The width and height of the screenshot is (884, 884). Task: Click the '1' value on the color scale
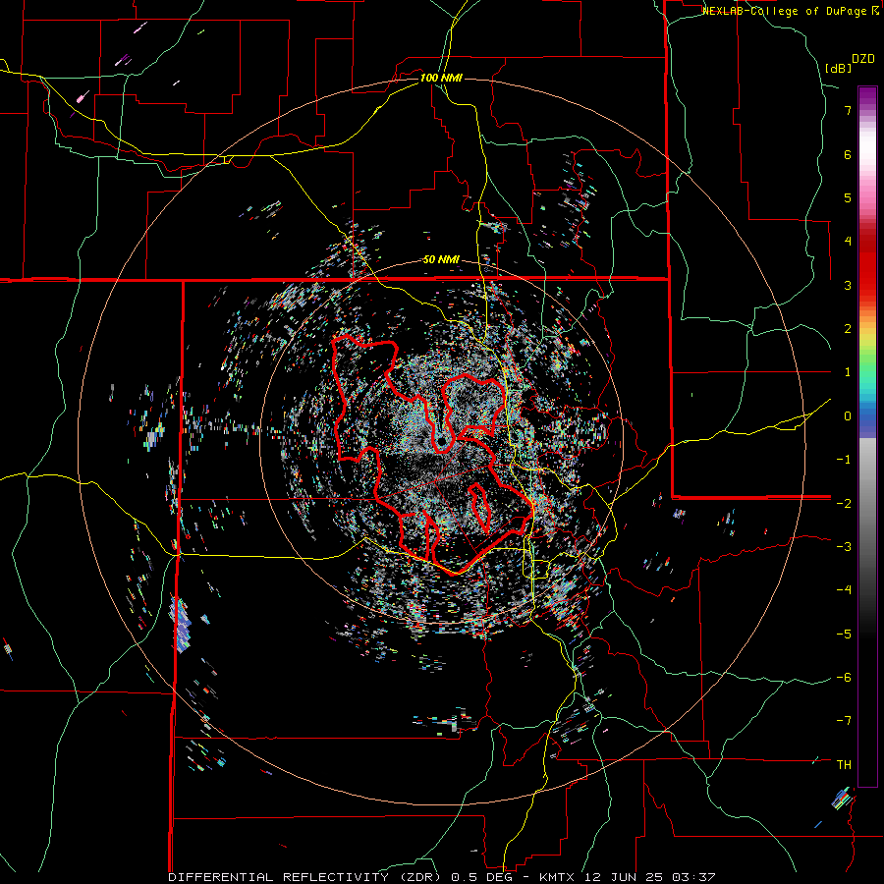[848, 372]
